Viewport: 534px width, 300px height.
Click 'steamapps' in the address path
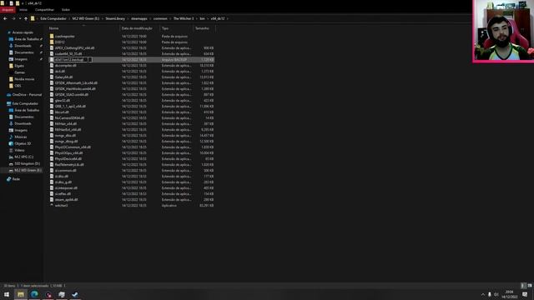click(139, 18)
